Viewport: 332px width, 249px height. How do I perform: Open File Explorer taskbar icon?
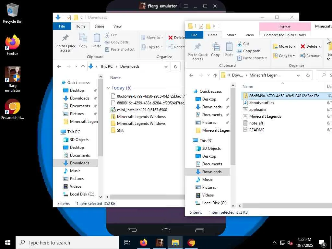coord(175,243)
